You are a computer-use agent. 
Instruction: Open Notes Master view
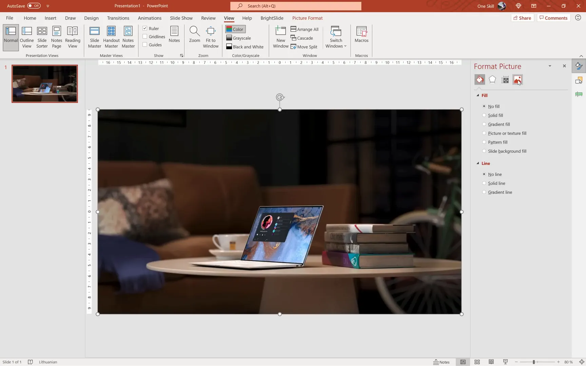128,37
